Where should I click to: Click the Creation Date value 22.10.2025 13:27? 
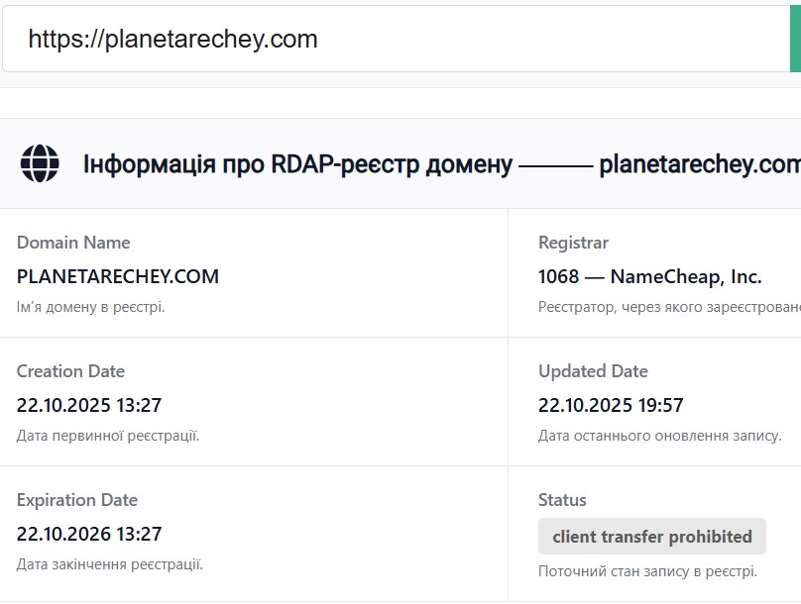(x=89, y=405)
